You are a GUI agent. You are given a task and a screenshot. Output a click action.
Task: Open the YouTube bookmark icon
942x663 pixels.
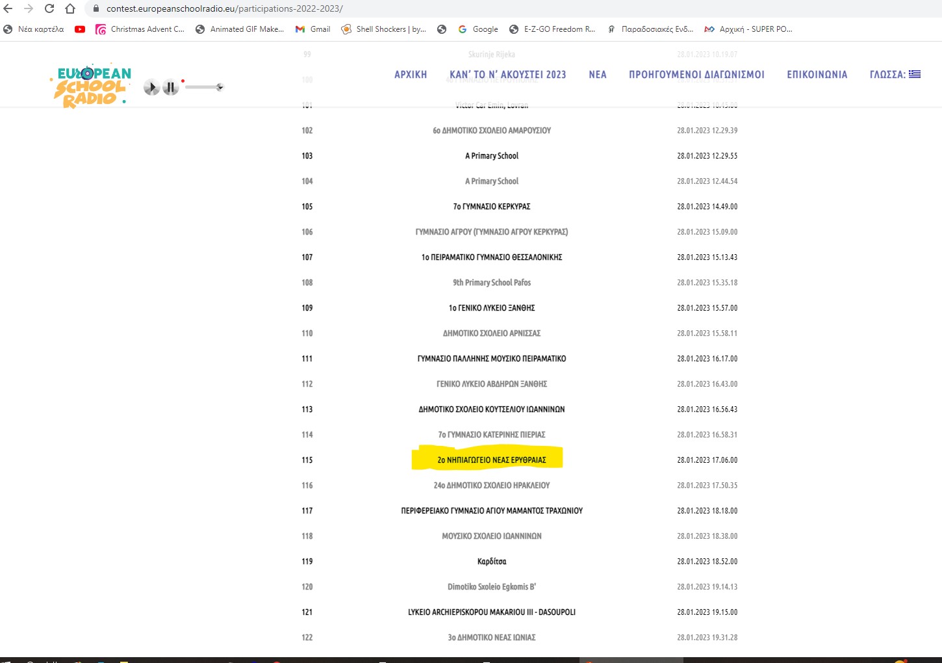pyautogui.click(x=80, y=29)
